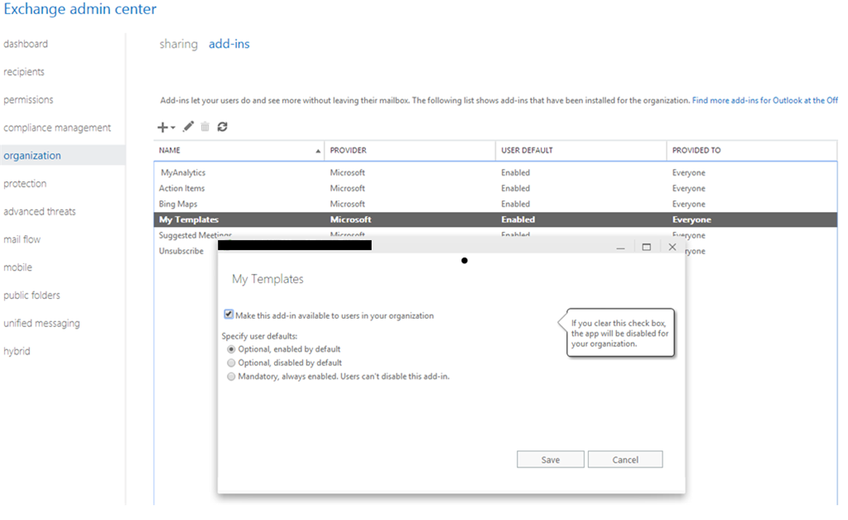Minimize the My Templates dialog
848x520 pixels.
620,247
